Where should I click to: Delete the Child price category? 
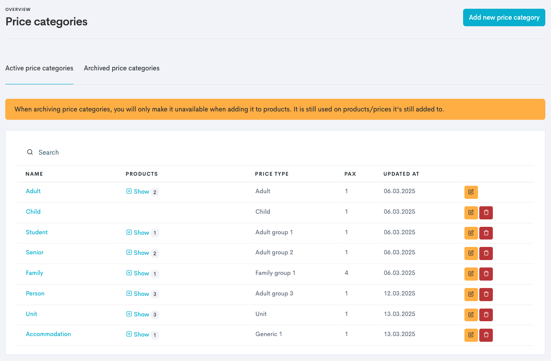click(486, 212)
